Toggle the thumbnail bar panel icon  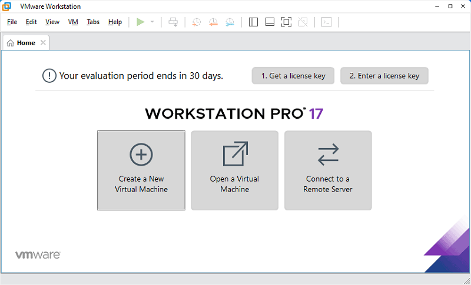coord(270,22)
